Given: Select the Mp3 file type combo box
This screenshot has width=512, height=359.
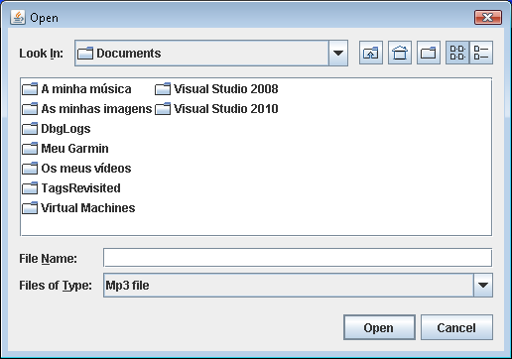Looking at the screenshot, I should tap(298, 285).
